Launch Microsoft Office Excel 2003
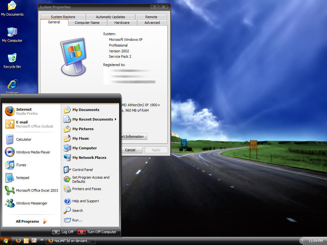 click(x=31, y=190)
